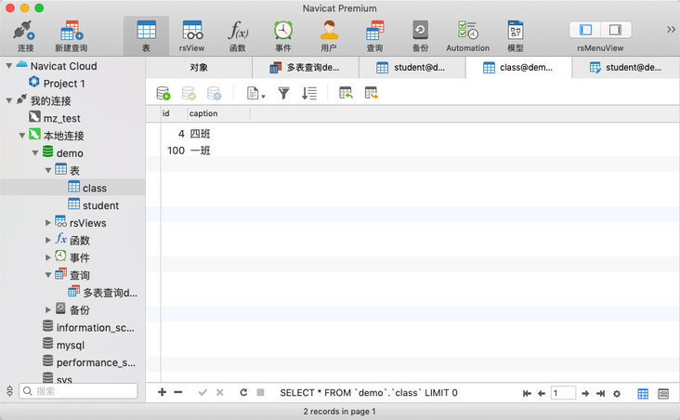Image resolution: width=680 pixels, height=420 pixels.
Task: Expand the rsViews tree node
Action: point(48,223)
